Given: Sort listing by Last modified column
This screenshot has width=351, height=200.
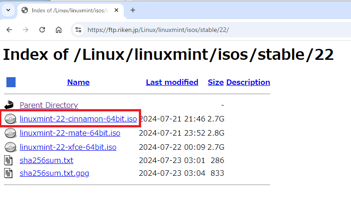Looking at the screenshot, I should coord(172,82).
